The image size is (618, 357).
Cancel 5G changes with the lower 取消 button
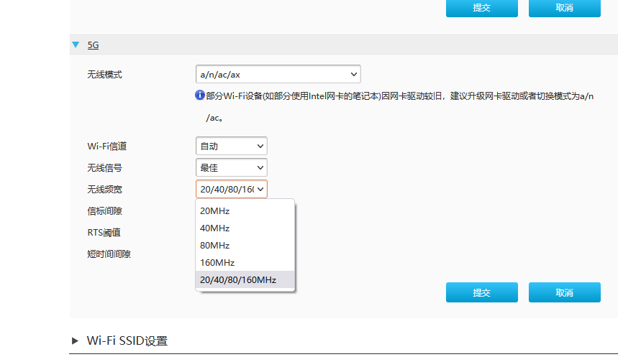click(564, 292)
